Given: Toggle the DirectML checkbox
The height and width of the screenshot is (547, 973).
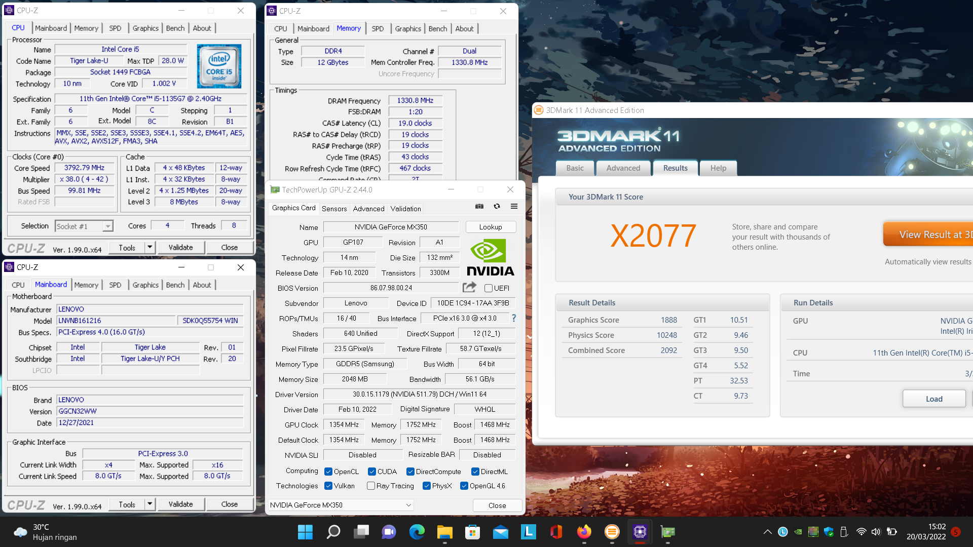Looking at the screenshot, I should click(475, 472).
